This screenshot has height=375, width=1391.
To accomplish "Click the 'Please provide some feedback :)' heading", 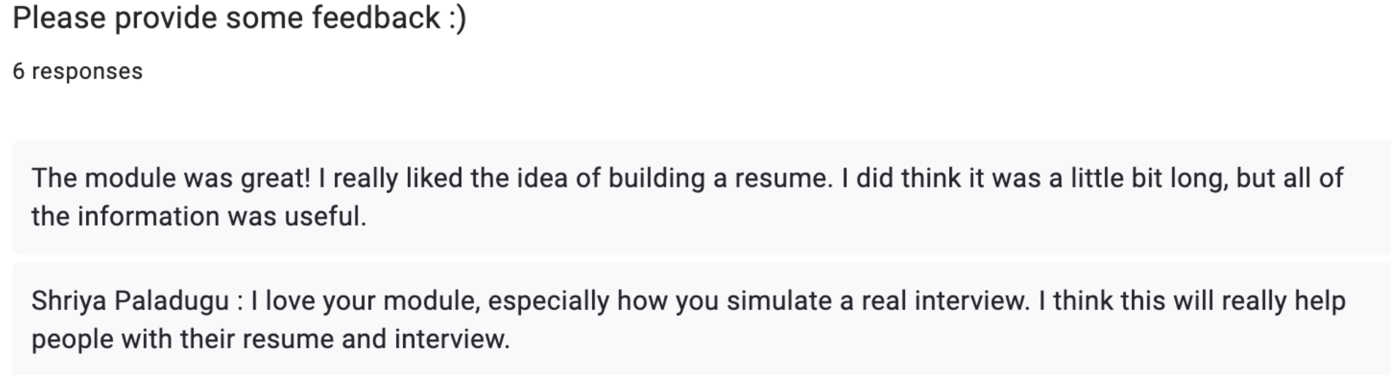I will click(x=239, y=18).
